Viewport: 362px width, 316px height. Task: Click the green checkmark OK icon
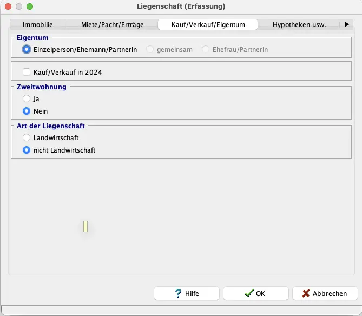249,293
